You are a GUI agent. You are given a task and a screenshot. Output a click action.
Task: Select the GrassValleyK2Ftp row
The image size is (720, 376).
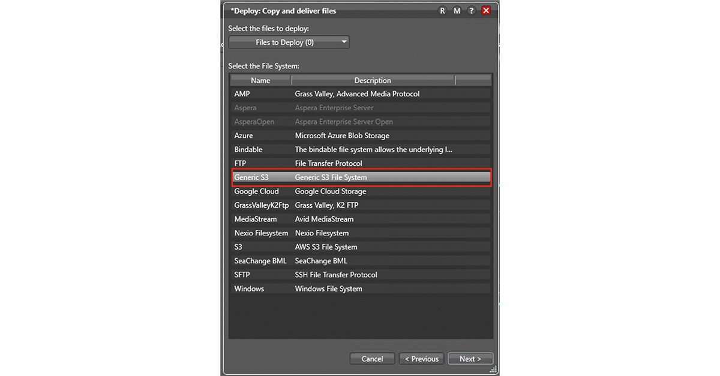pyautogui.click(x=361, y=205)
